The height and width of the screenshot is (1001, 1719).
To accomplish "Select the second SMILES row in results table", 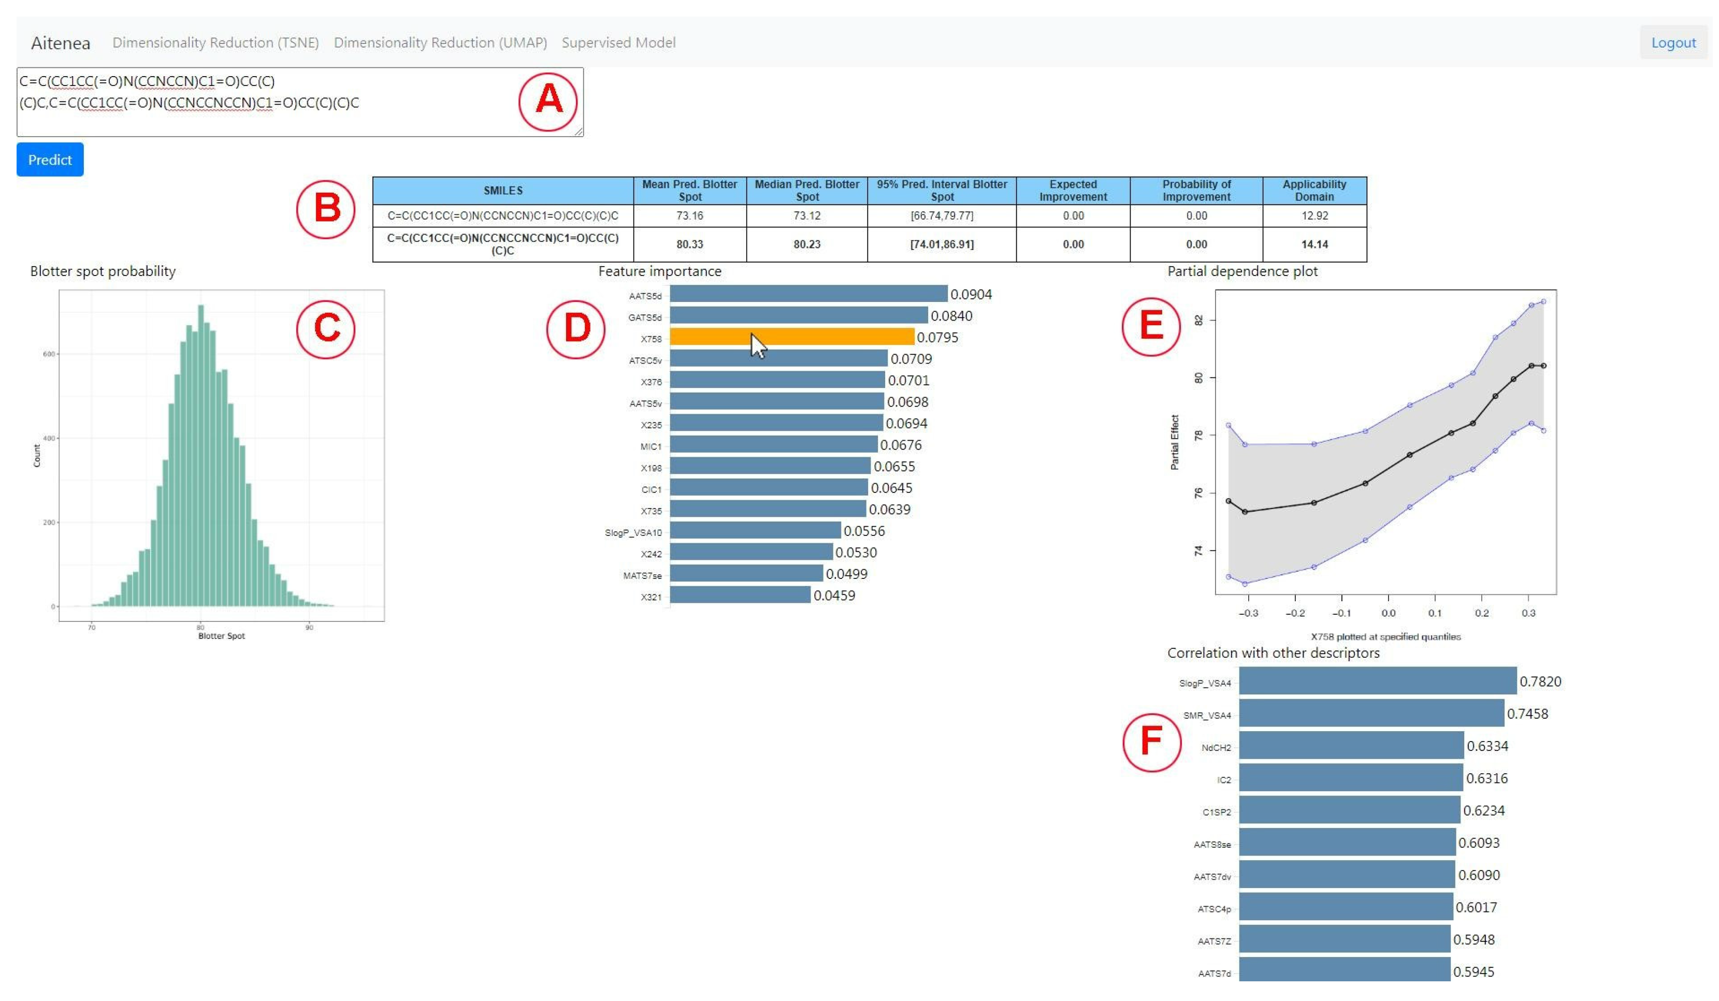I will pyautogui.click(x=503, y=244).
